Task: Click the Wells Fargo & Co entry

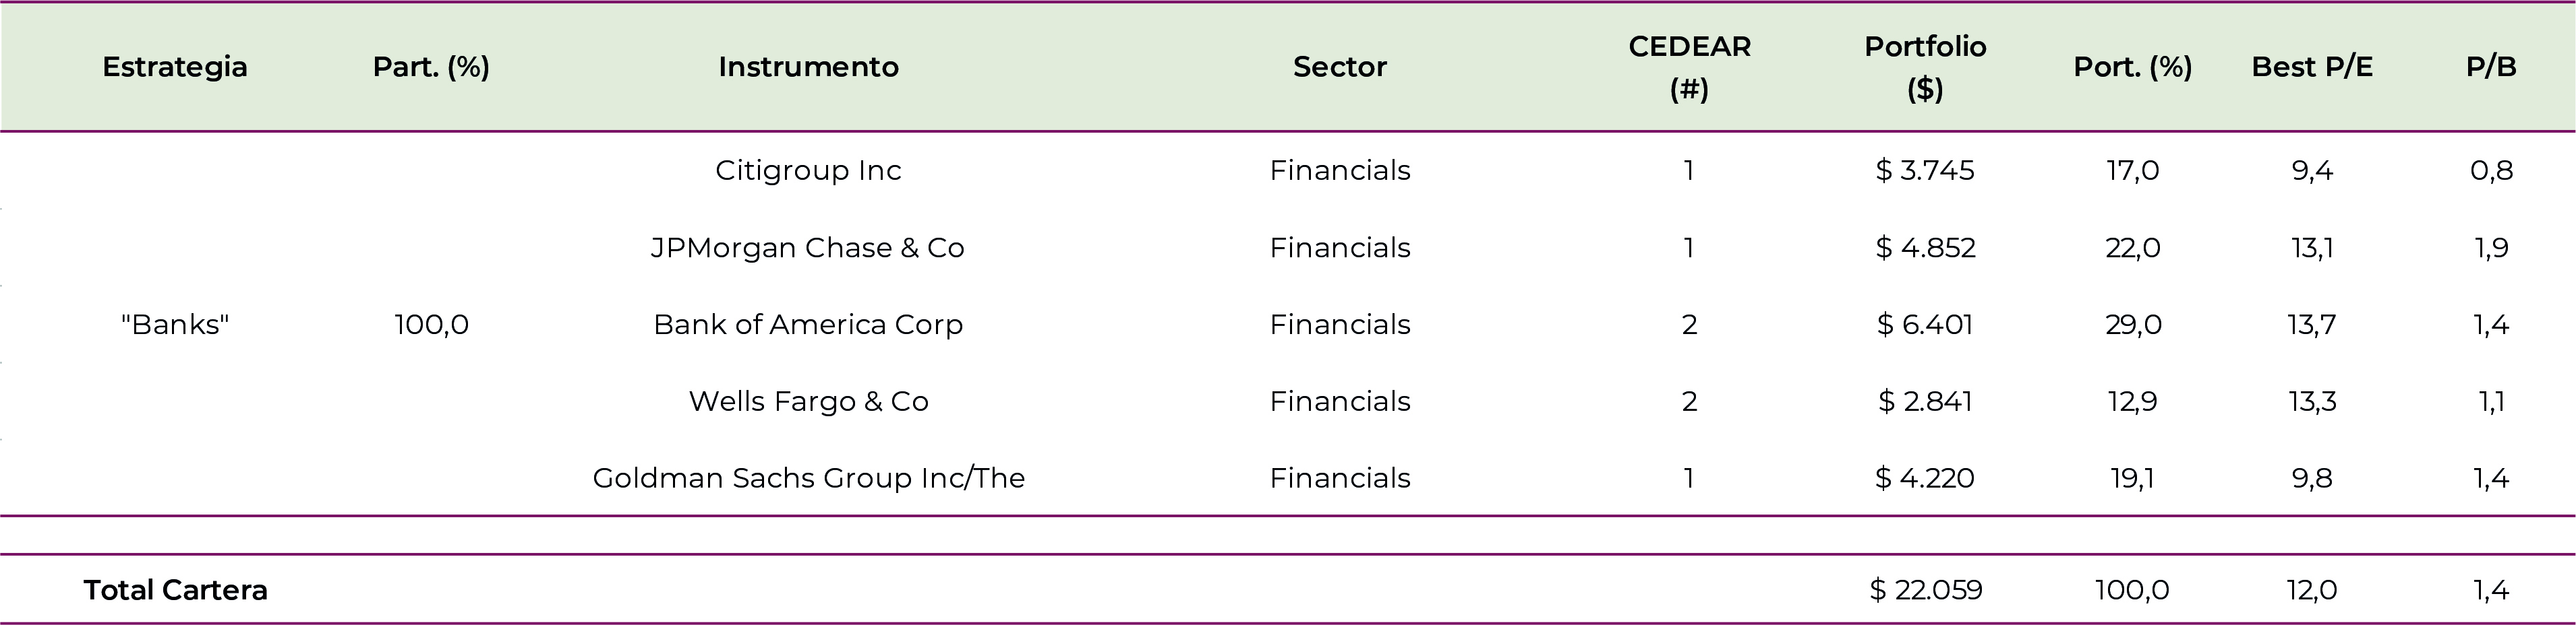Action: tap(808, 401)
